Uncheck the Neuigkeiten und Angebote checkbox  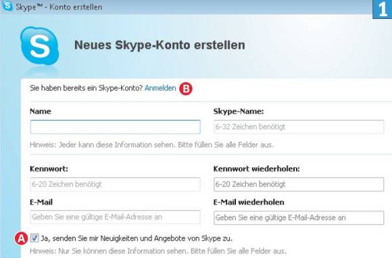coord(34,238)
